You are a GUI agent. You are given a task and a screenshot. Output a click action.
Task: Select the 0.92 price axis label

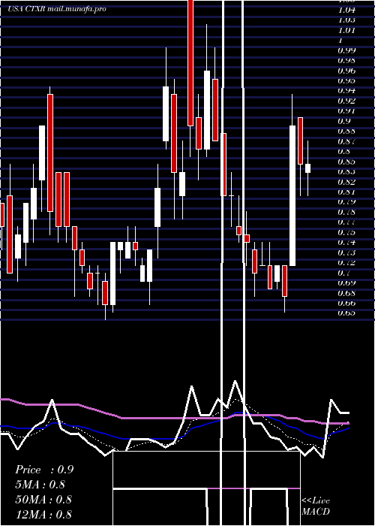pos(346,101)
